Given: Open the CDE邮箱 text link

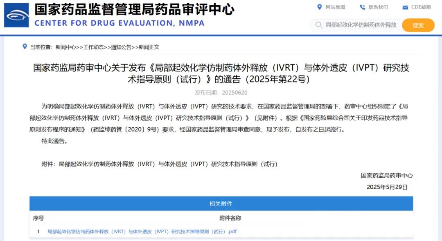Looking at the screenshot, I should [x=421, y=7].
